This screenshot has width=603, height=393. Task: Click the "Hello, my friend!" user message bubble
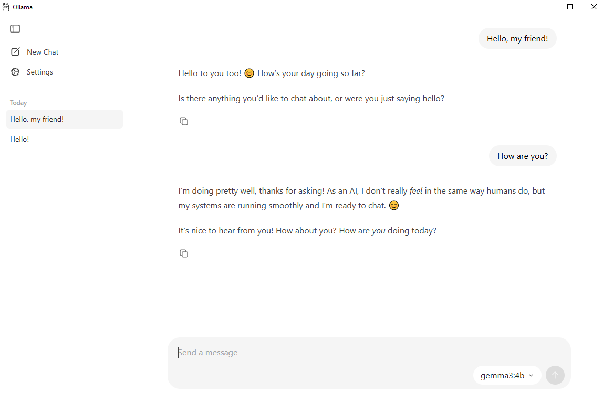coord(517,38)
